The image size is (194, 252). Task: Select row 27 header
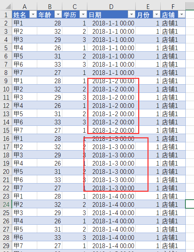6,229
